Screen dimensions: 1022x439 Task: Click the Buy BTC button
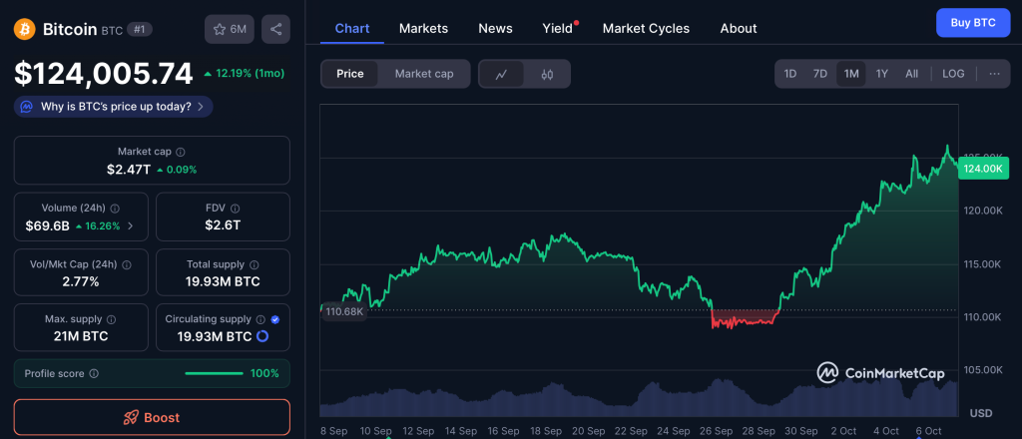pos(972,22)
